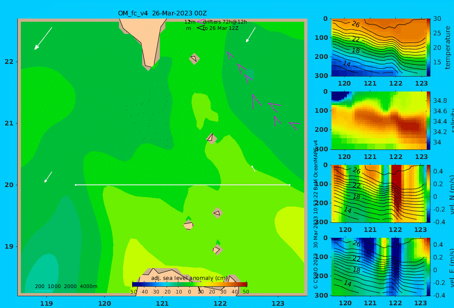Click longitude label 121 on the main map
This screenshot has height=308, width=454.
pyautogui.click(x=162, y=303)
